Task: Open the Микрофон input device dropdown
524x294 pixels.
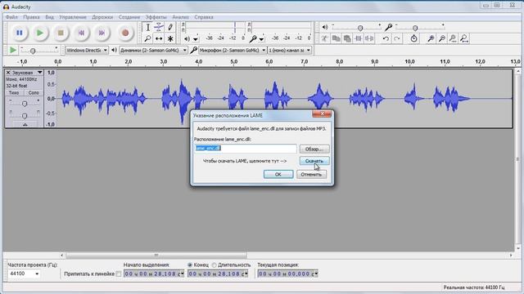Action: point(233,50)
